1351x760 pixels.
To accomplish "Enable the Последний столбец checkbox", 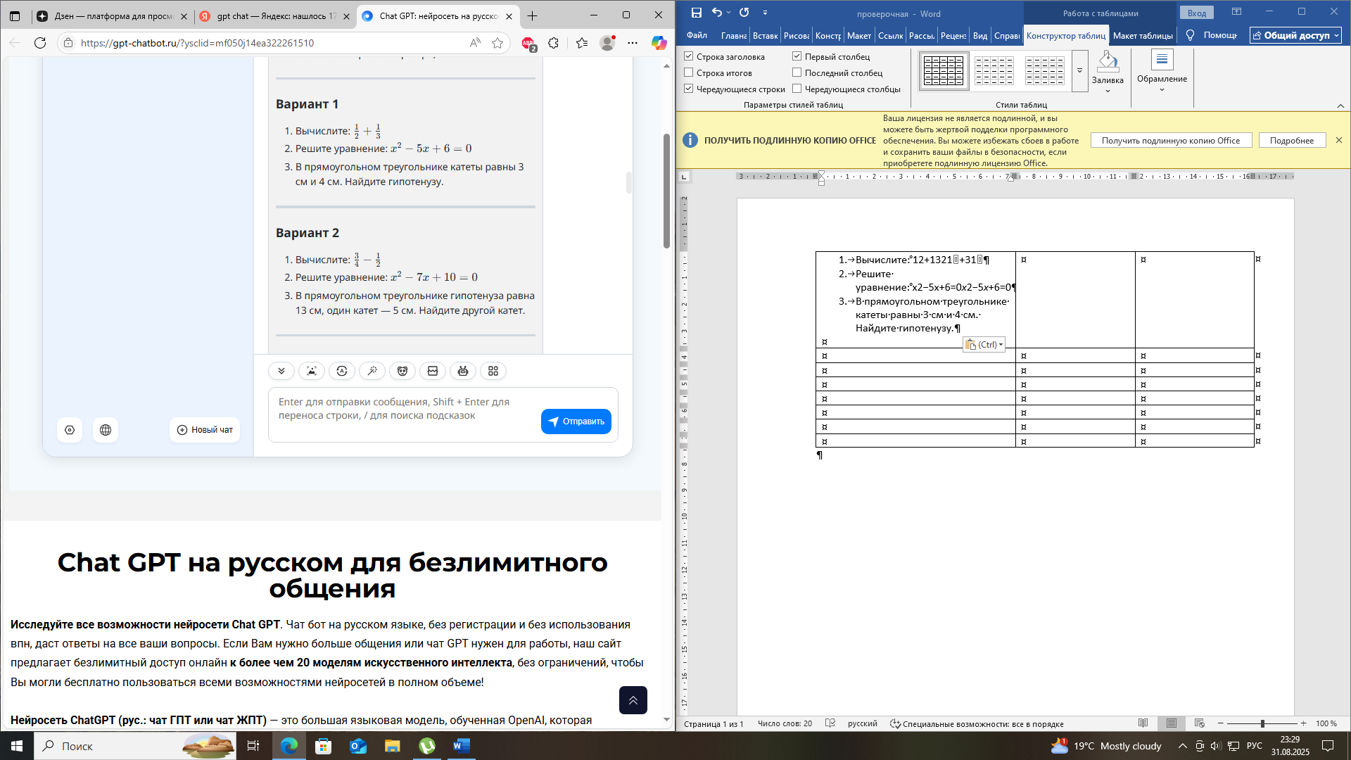I will point(797,72).
